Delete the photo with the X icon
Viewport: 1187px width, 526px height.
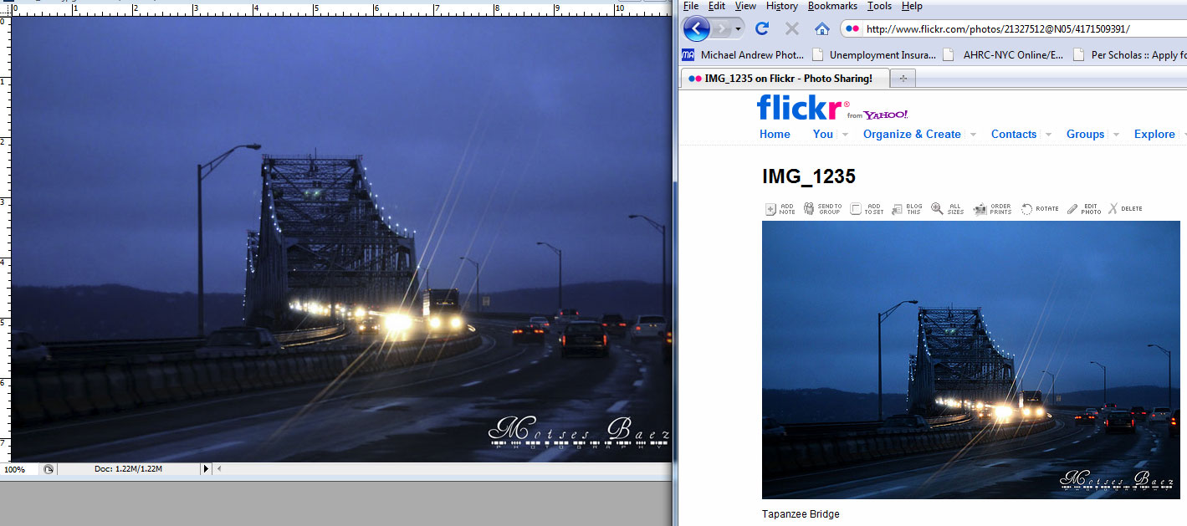click(x=1113, y=209)
